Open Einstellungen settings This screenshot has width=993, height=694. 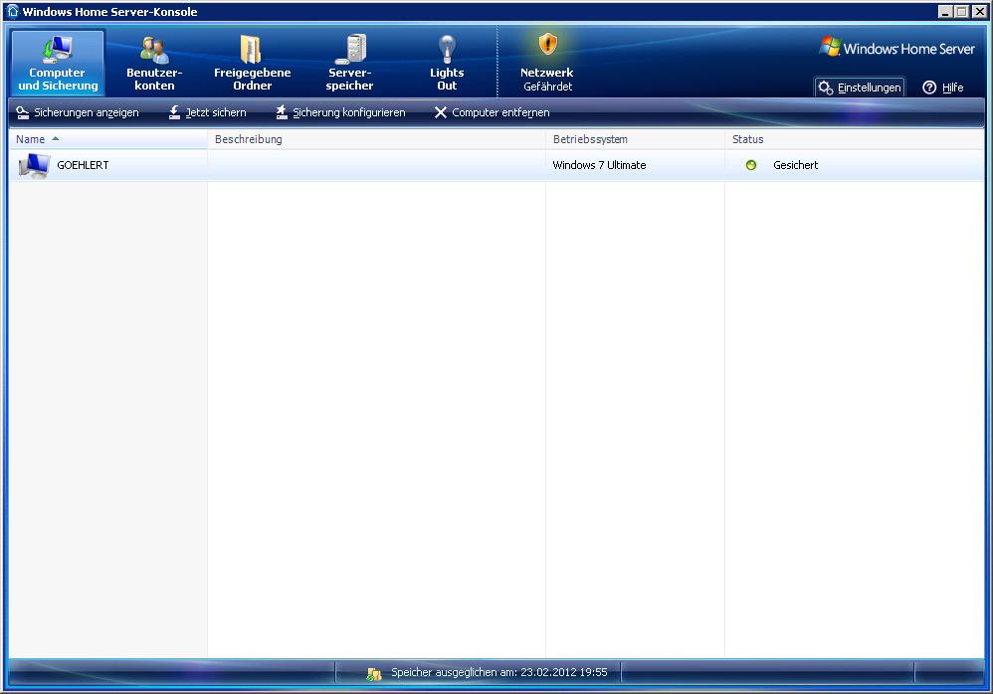coord(860,87)
